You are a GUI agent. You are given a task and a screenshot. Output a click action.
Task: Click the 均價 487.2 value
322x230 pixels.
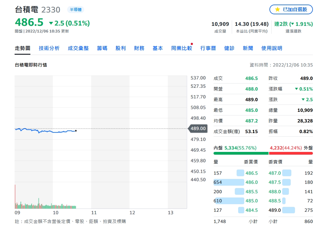tap(252, 121)
